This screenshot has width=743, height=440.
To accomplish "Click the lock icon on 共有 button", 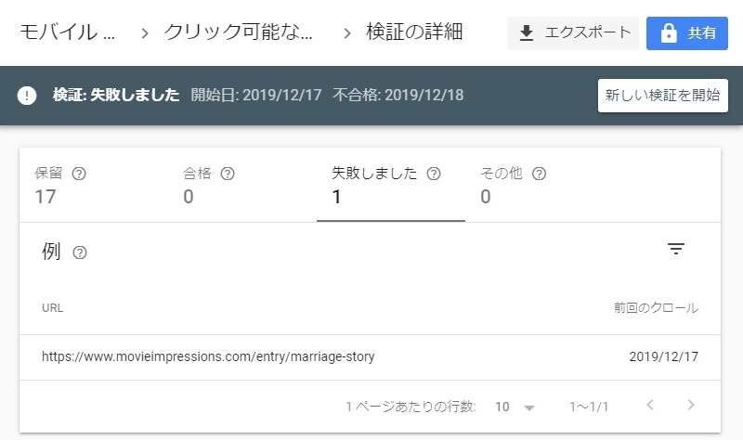I will pyautogui.click(x=669, y=33).
